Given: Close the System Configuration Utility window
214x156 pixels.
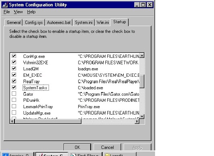Looking at the screenshot, I should 150,5.
